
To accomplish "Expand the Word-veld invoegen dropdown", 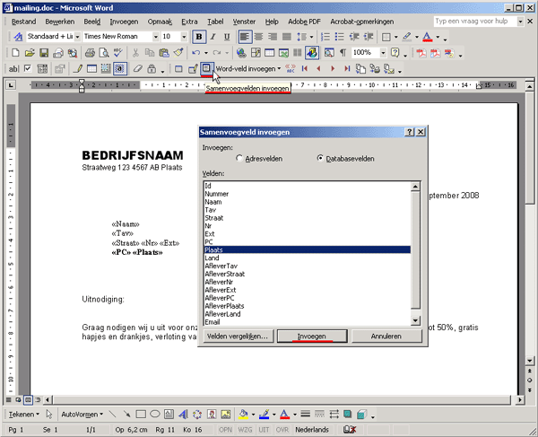I will point(279,68).
